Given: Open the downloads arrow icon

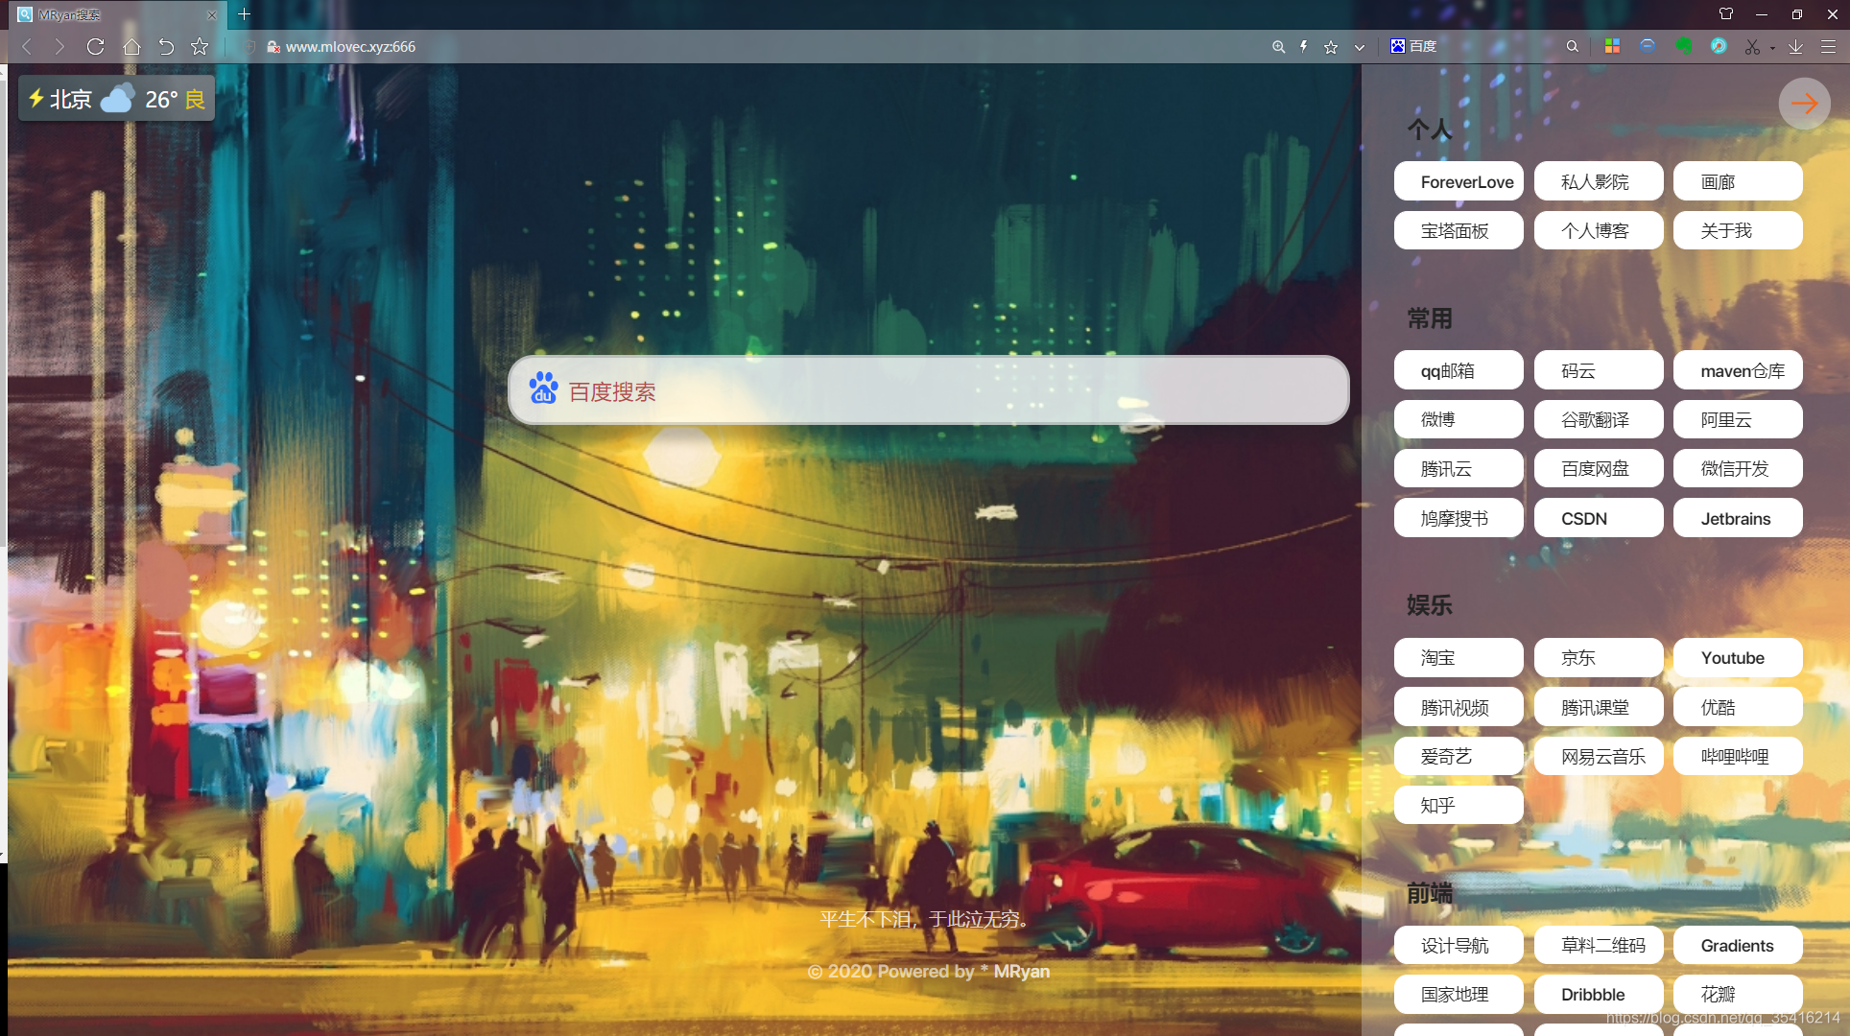Looking at the screenshot, I should point(1795,46).
